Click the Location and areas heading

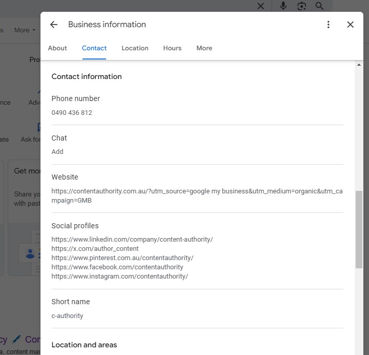84,345
